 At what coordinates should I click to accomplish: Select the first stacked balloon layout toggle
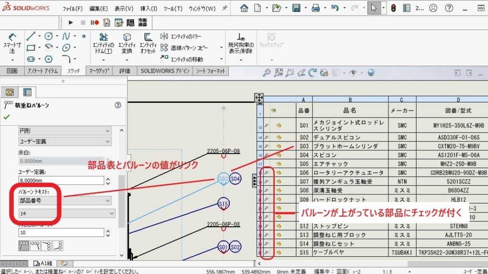pos(24,245)
